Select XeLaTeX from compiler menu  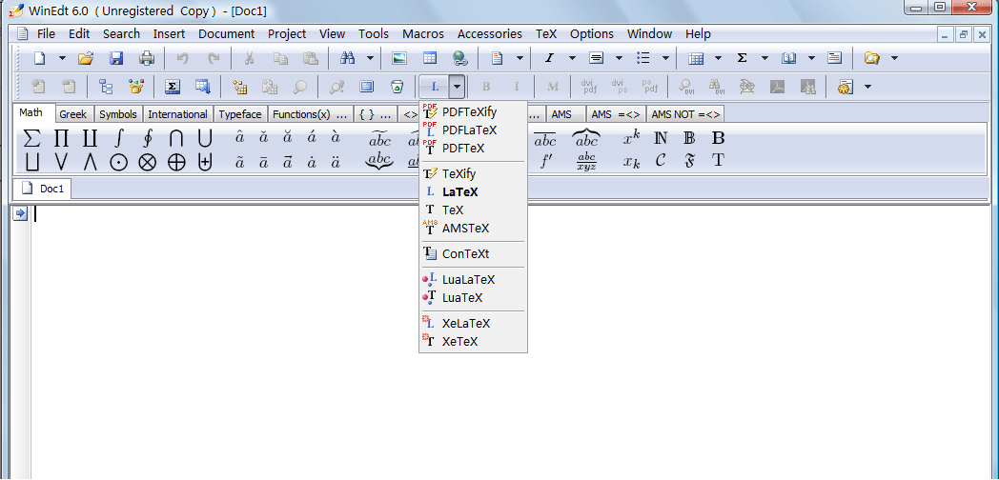(473, 324)
